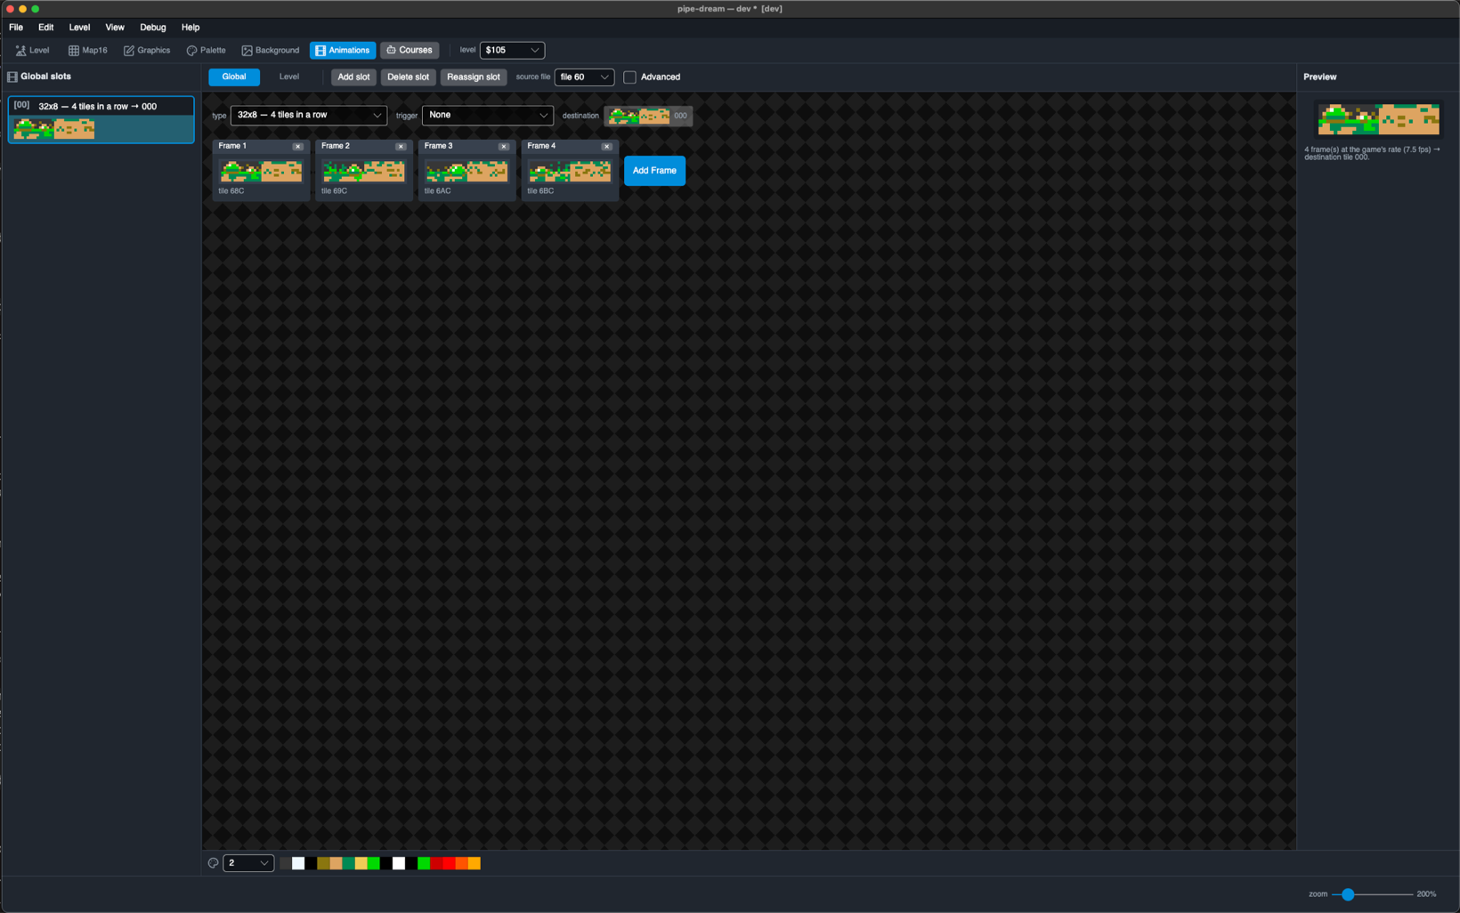Expand the trigger dropdown set to None

pyautogui.click(x=488, y=115)
